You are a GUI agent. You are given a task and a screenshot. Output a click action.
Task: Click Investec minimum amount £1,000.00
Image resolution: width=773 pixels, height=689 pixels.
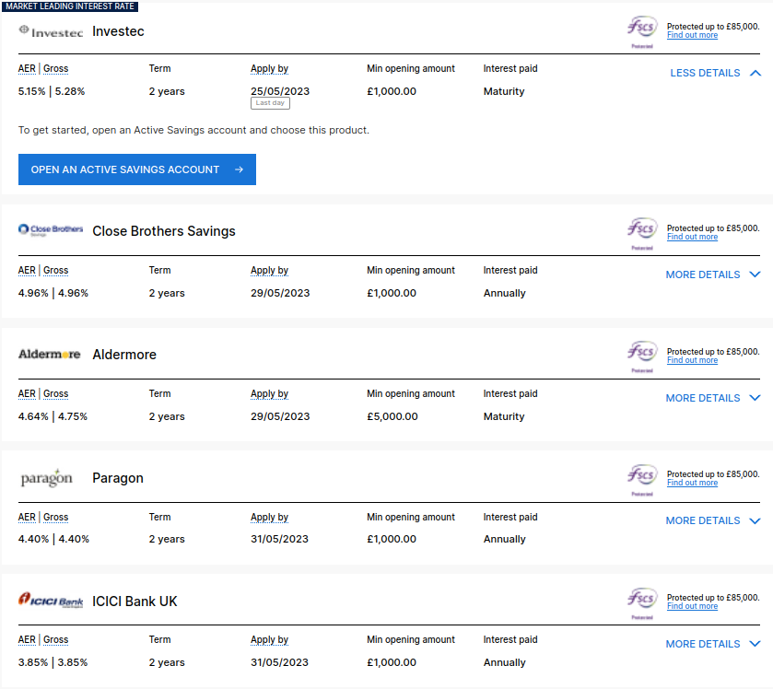click(x=392, y=91)
